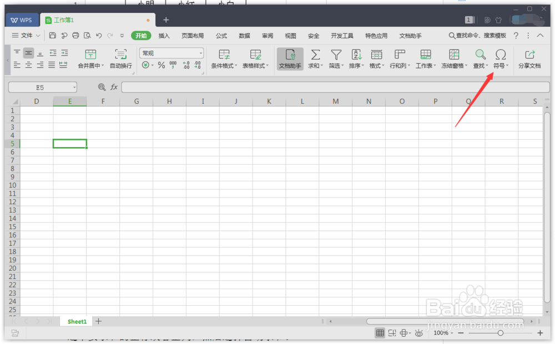
Task: Click the Redo arrow icon
Action: click(110, 36)
